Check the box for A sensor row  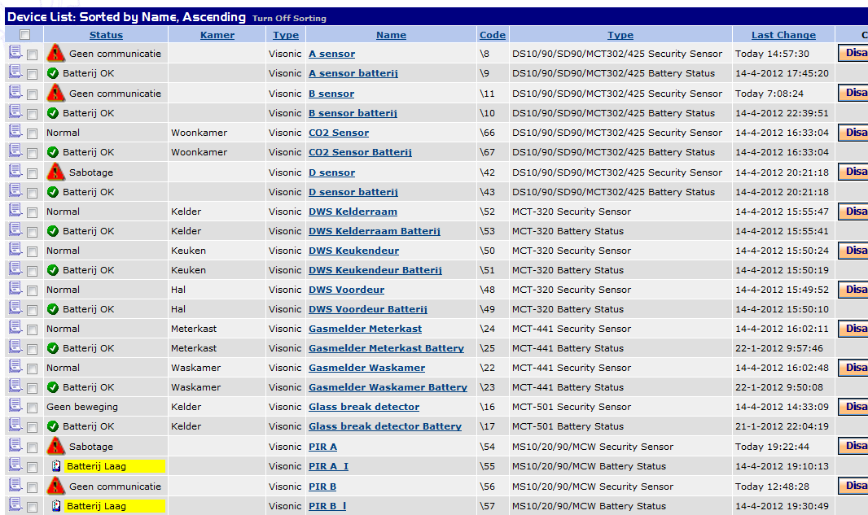[32, 55]
